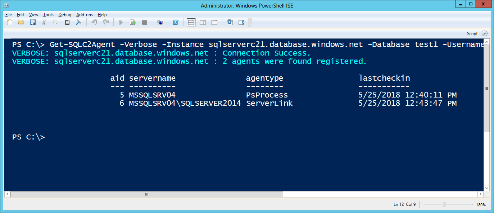
Task: Show Script Pane Maximized layout
Action: click(x=214, y=22)
